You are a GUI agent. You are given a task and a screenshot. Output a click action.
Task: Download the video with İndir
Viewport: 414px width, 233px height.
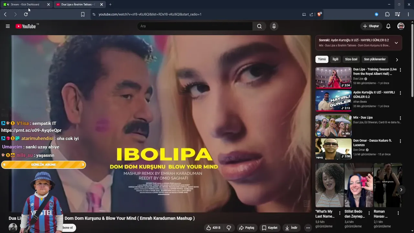[x=291, y=228]
